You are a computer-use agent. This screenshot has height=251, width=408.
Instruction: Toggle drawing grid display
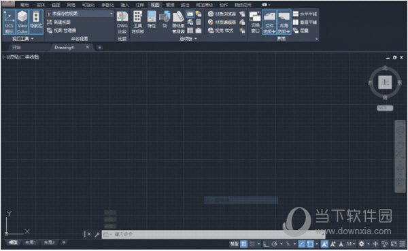[x=243, y=244]
